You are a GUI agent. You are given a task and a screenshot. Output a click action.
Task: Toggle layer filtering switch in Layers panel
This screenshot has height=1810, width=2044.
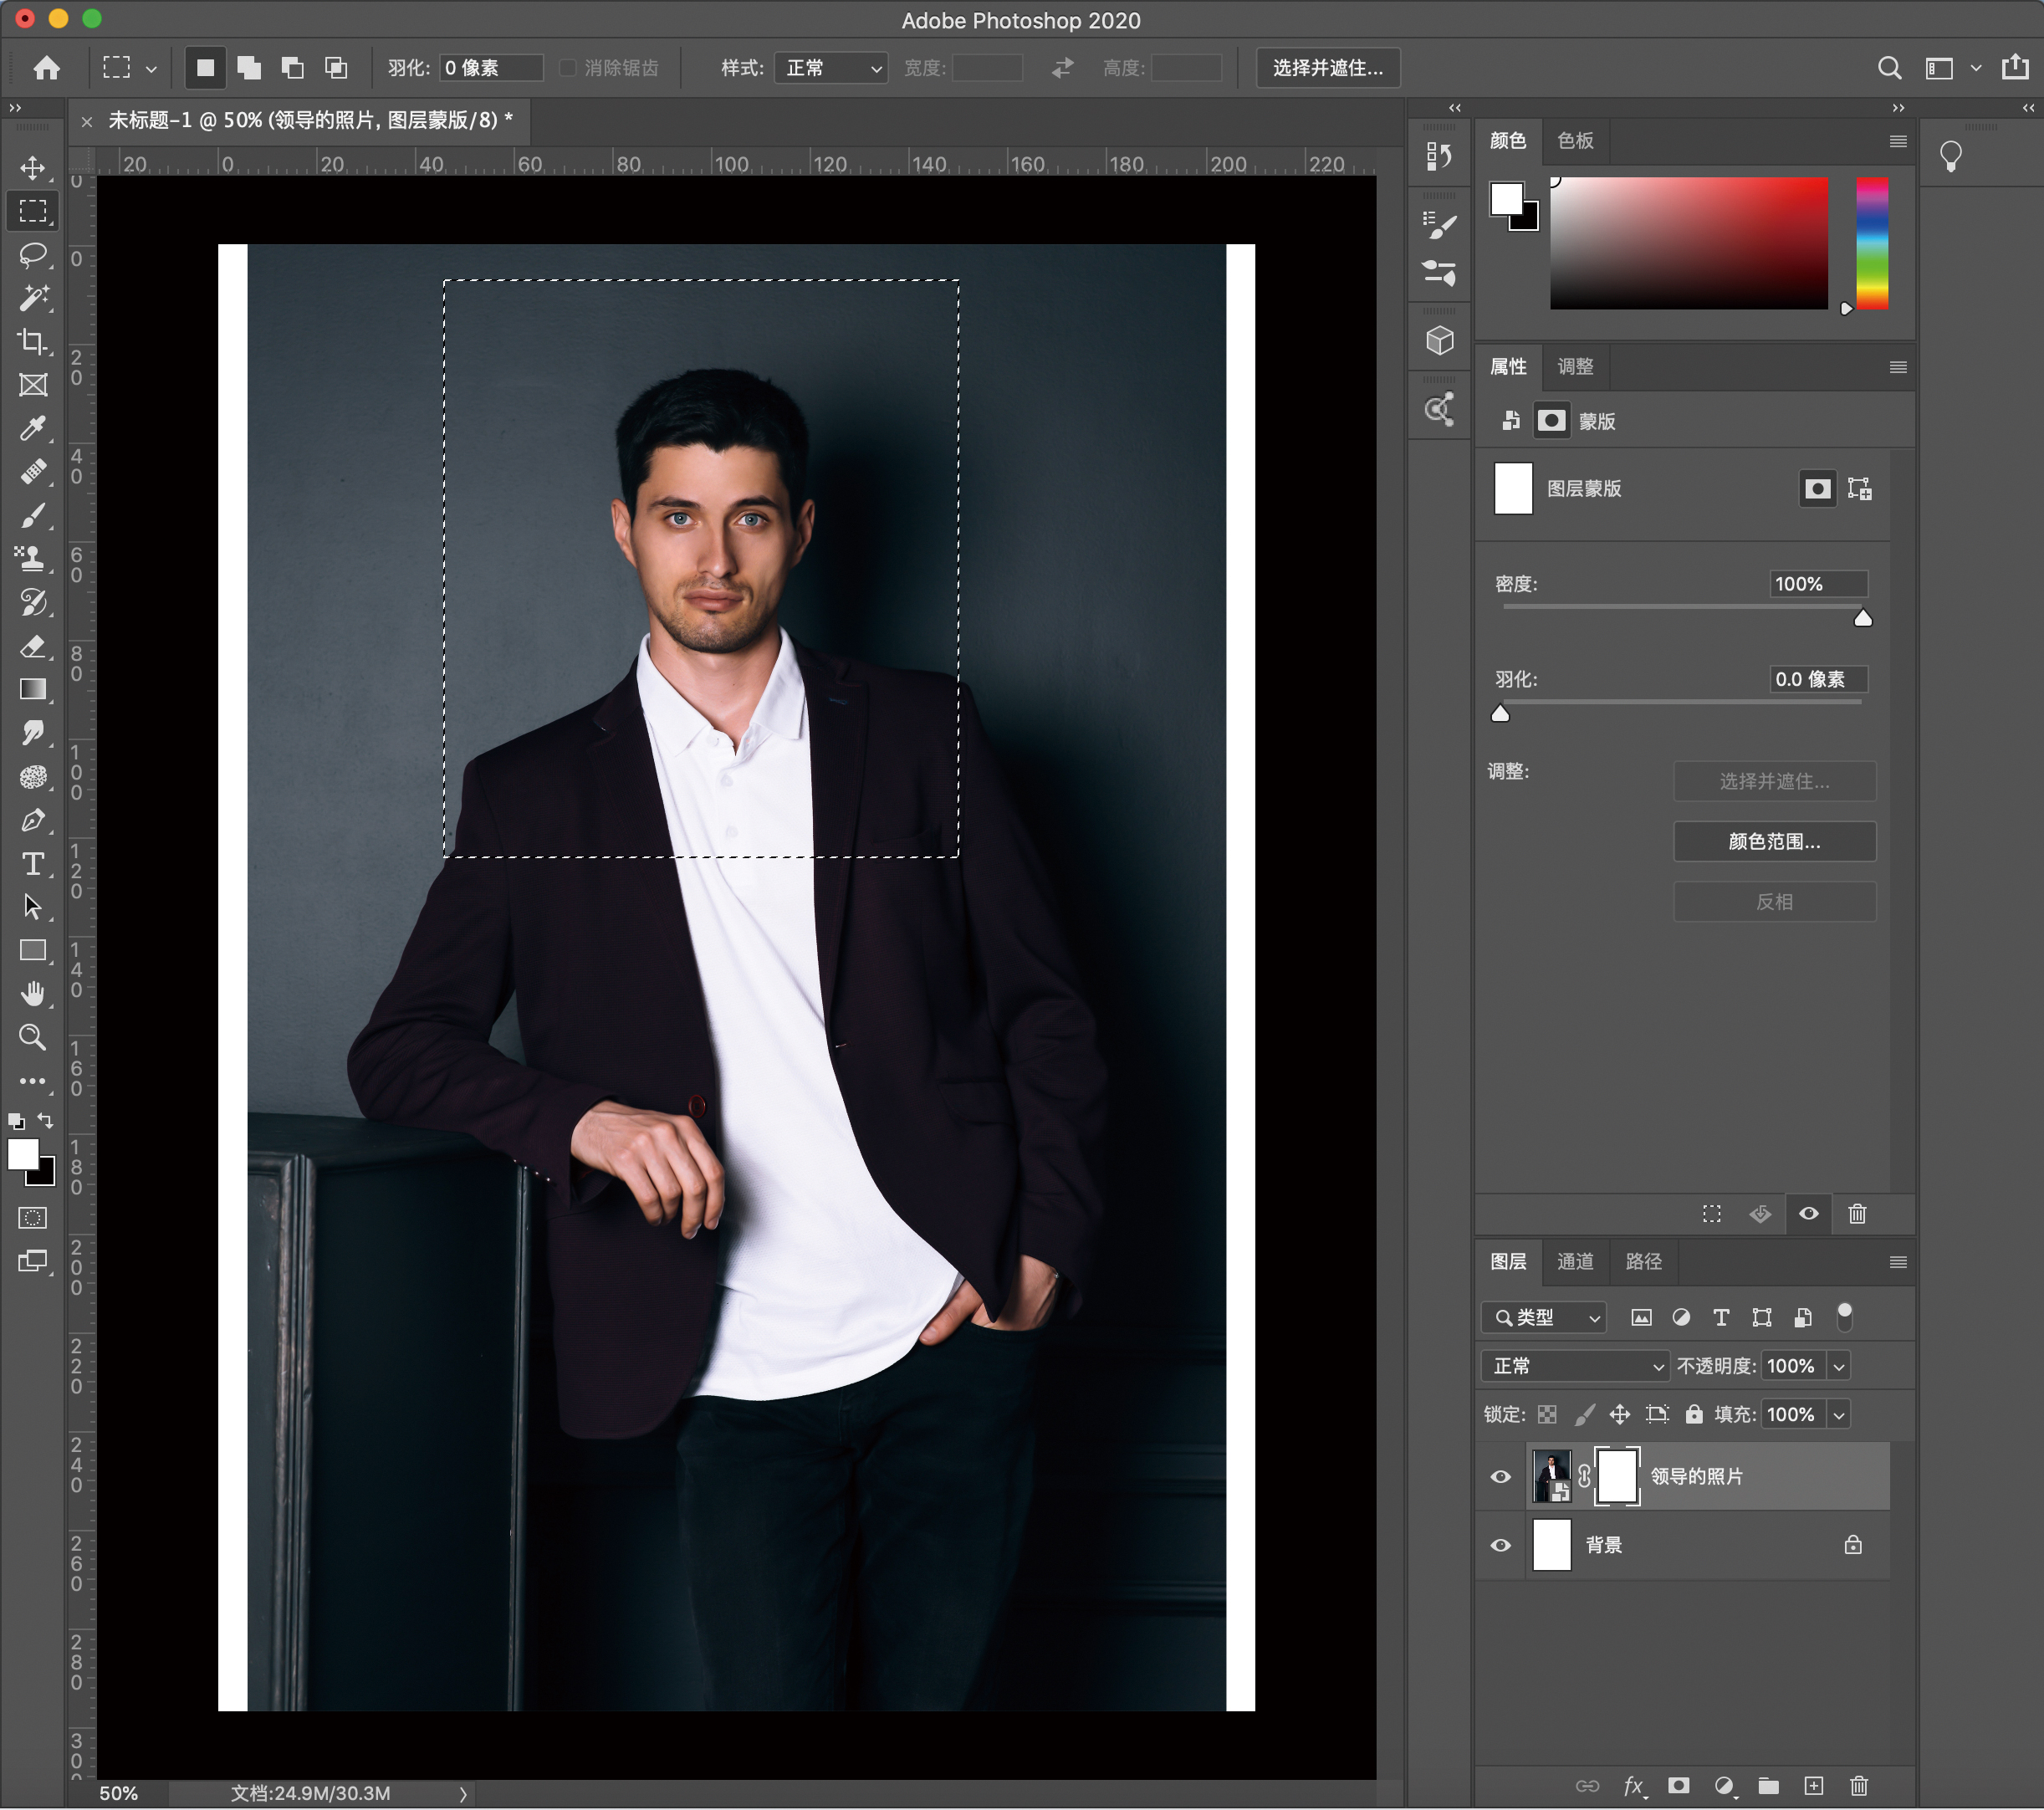click(x=1845, y=1316)
